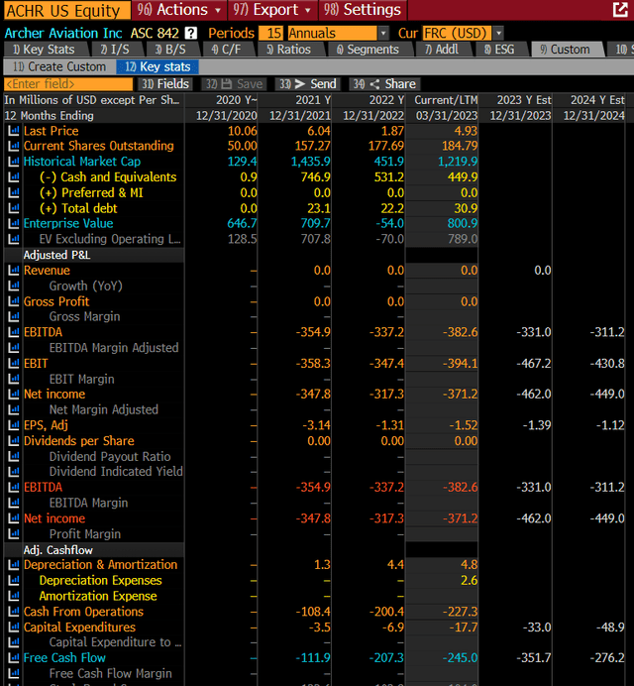
Task: Open chart icon for Capital Expenditures row
Action: (x=14, y=627)
